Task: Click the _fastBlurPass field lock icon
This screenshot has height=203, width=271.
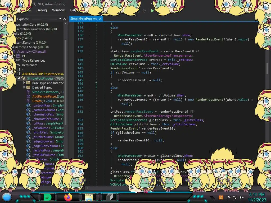Action: point(29,150)
